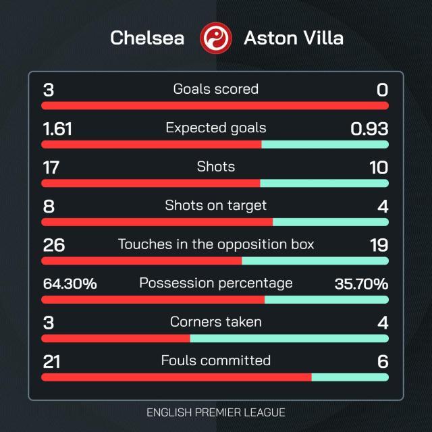This screenshot has height=432, width=432.
Task: Click the Shots stat label
Action: pos(215,166)
